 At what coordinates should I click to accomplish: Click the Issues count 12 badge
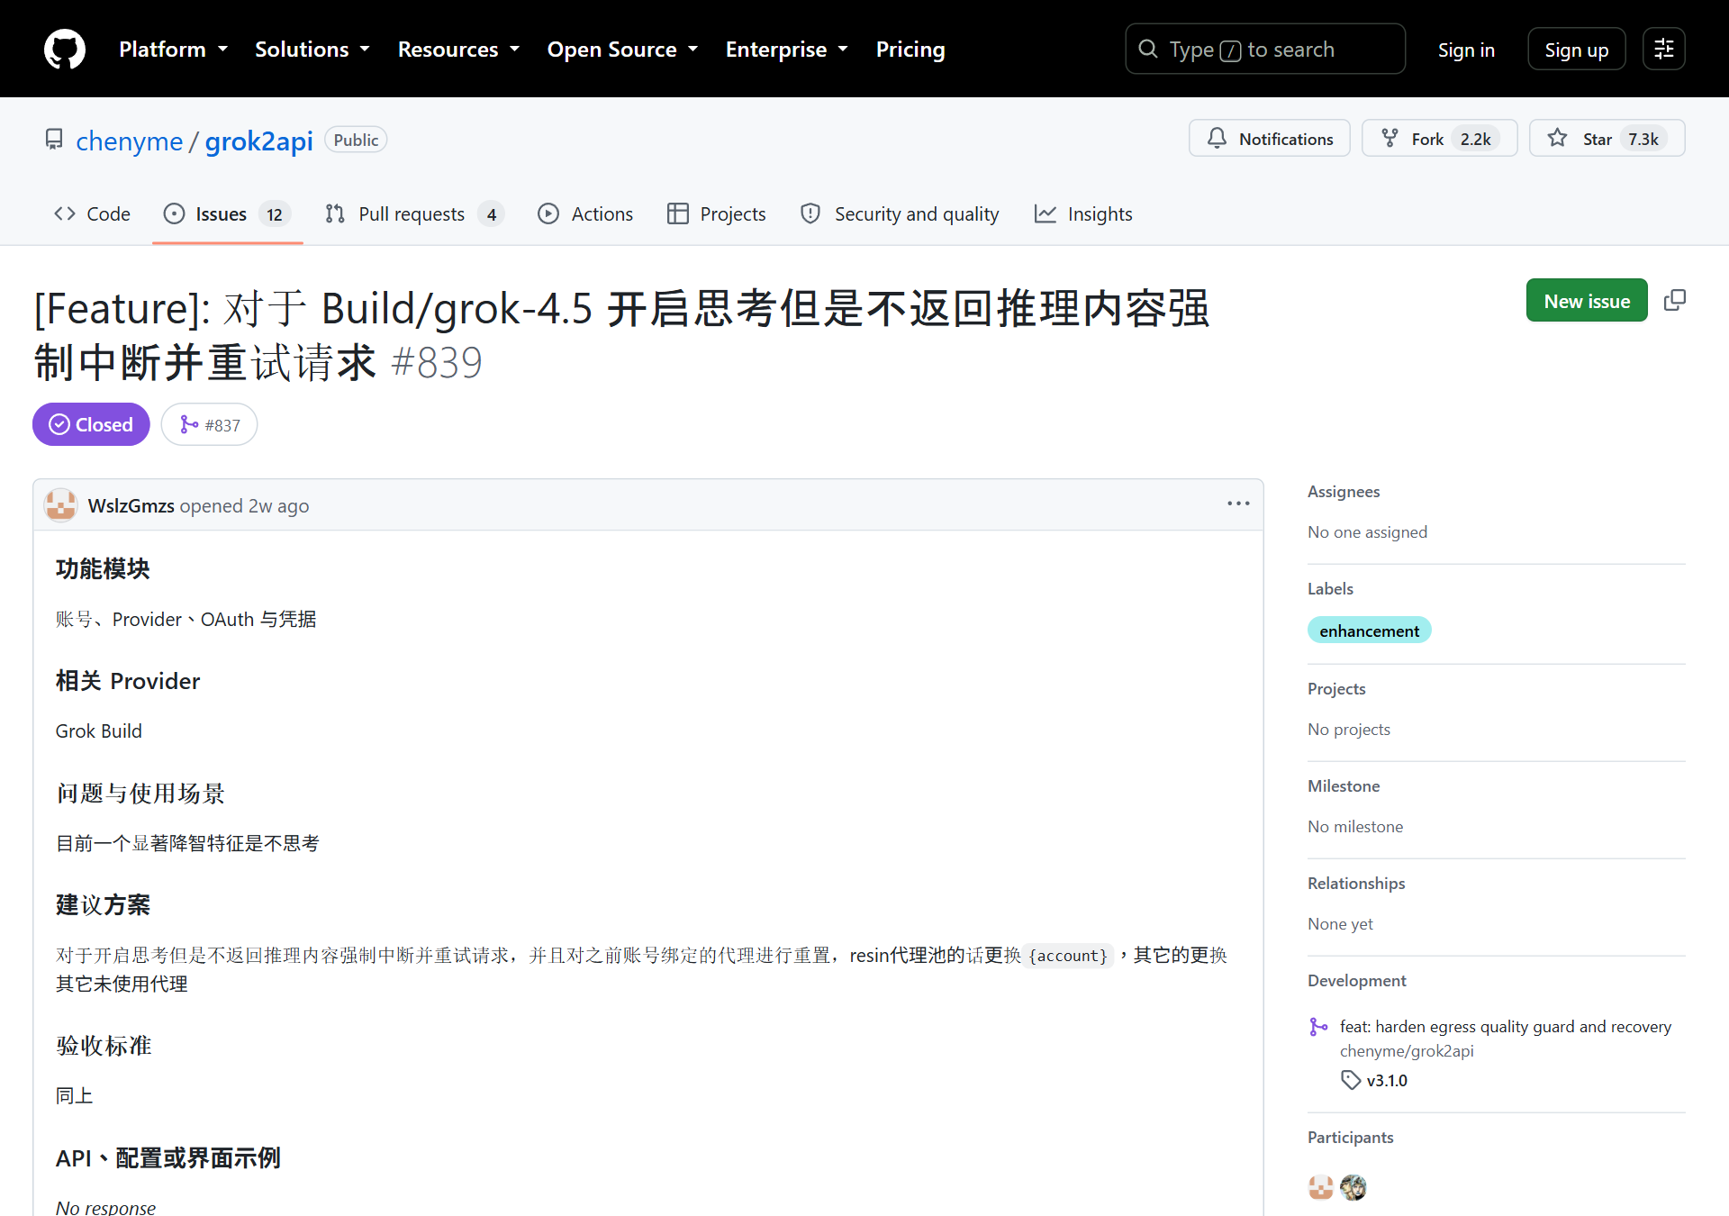[275, 214]
